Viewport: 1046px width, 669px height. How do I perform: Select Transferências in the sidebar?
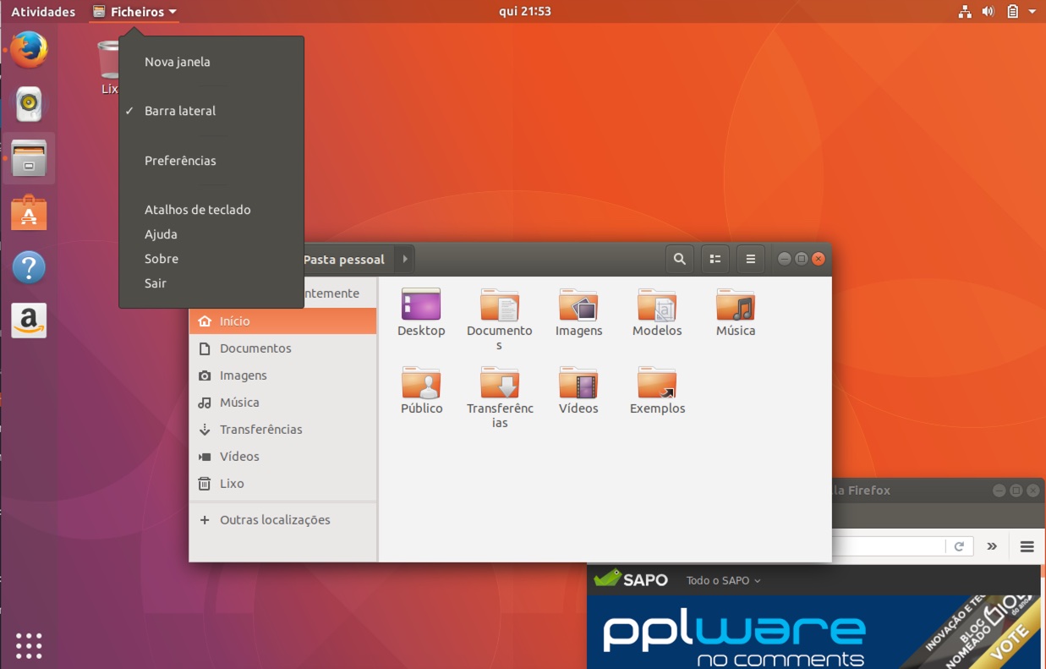coord(260,430)
